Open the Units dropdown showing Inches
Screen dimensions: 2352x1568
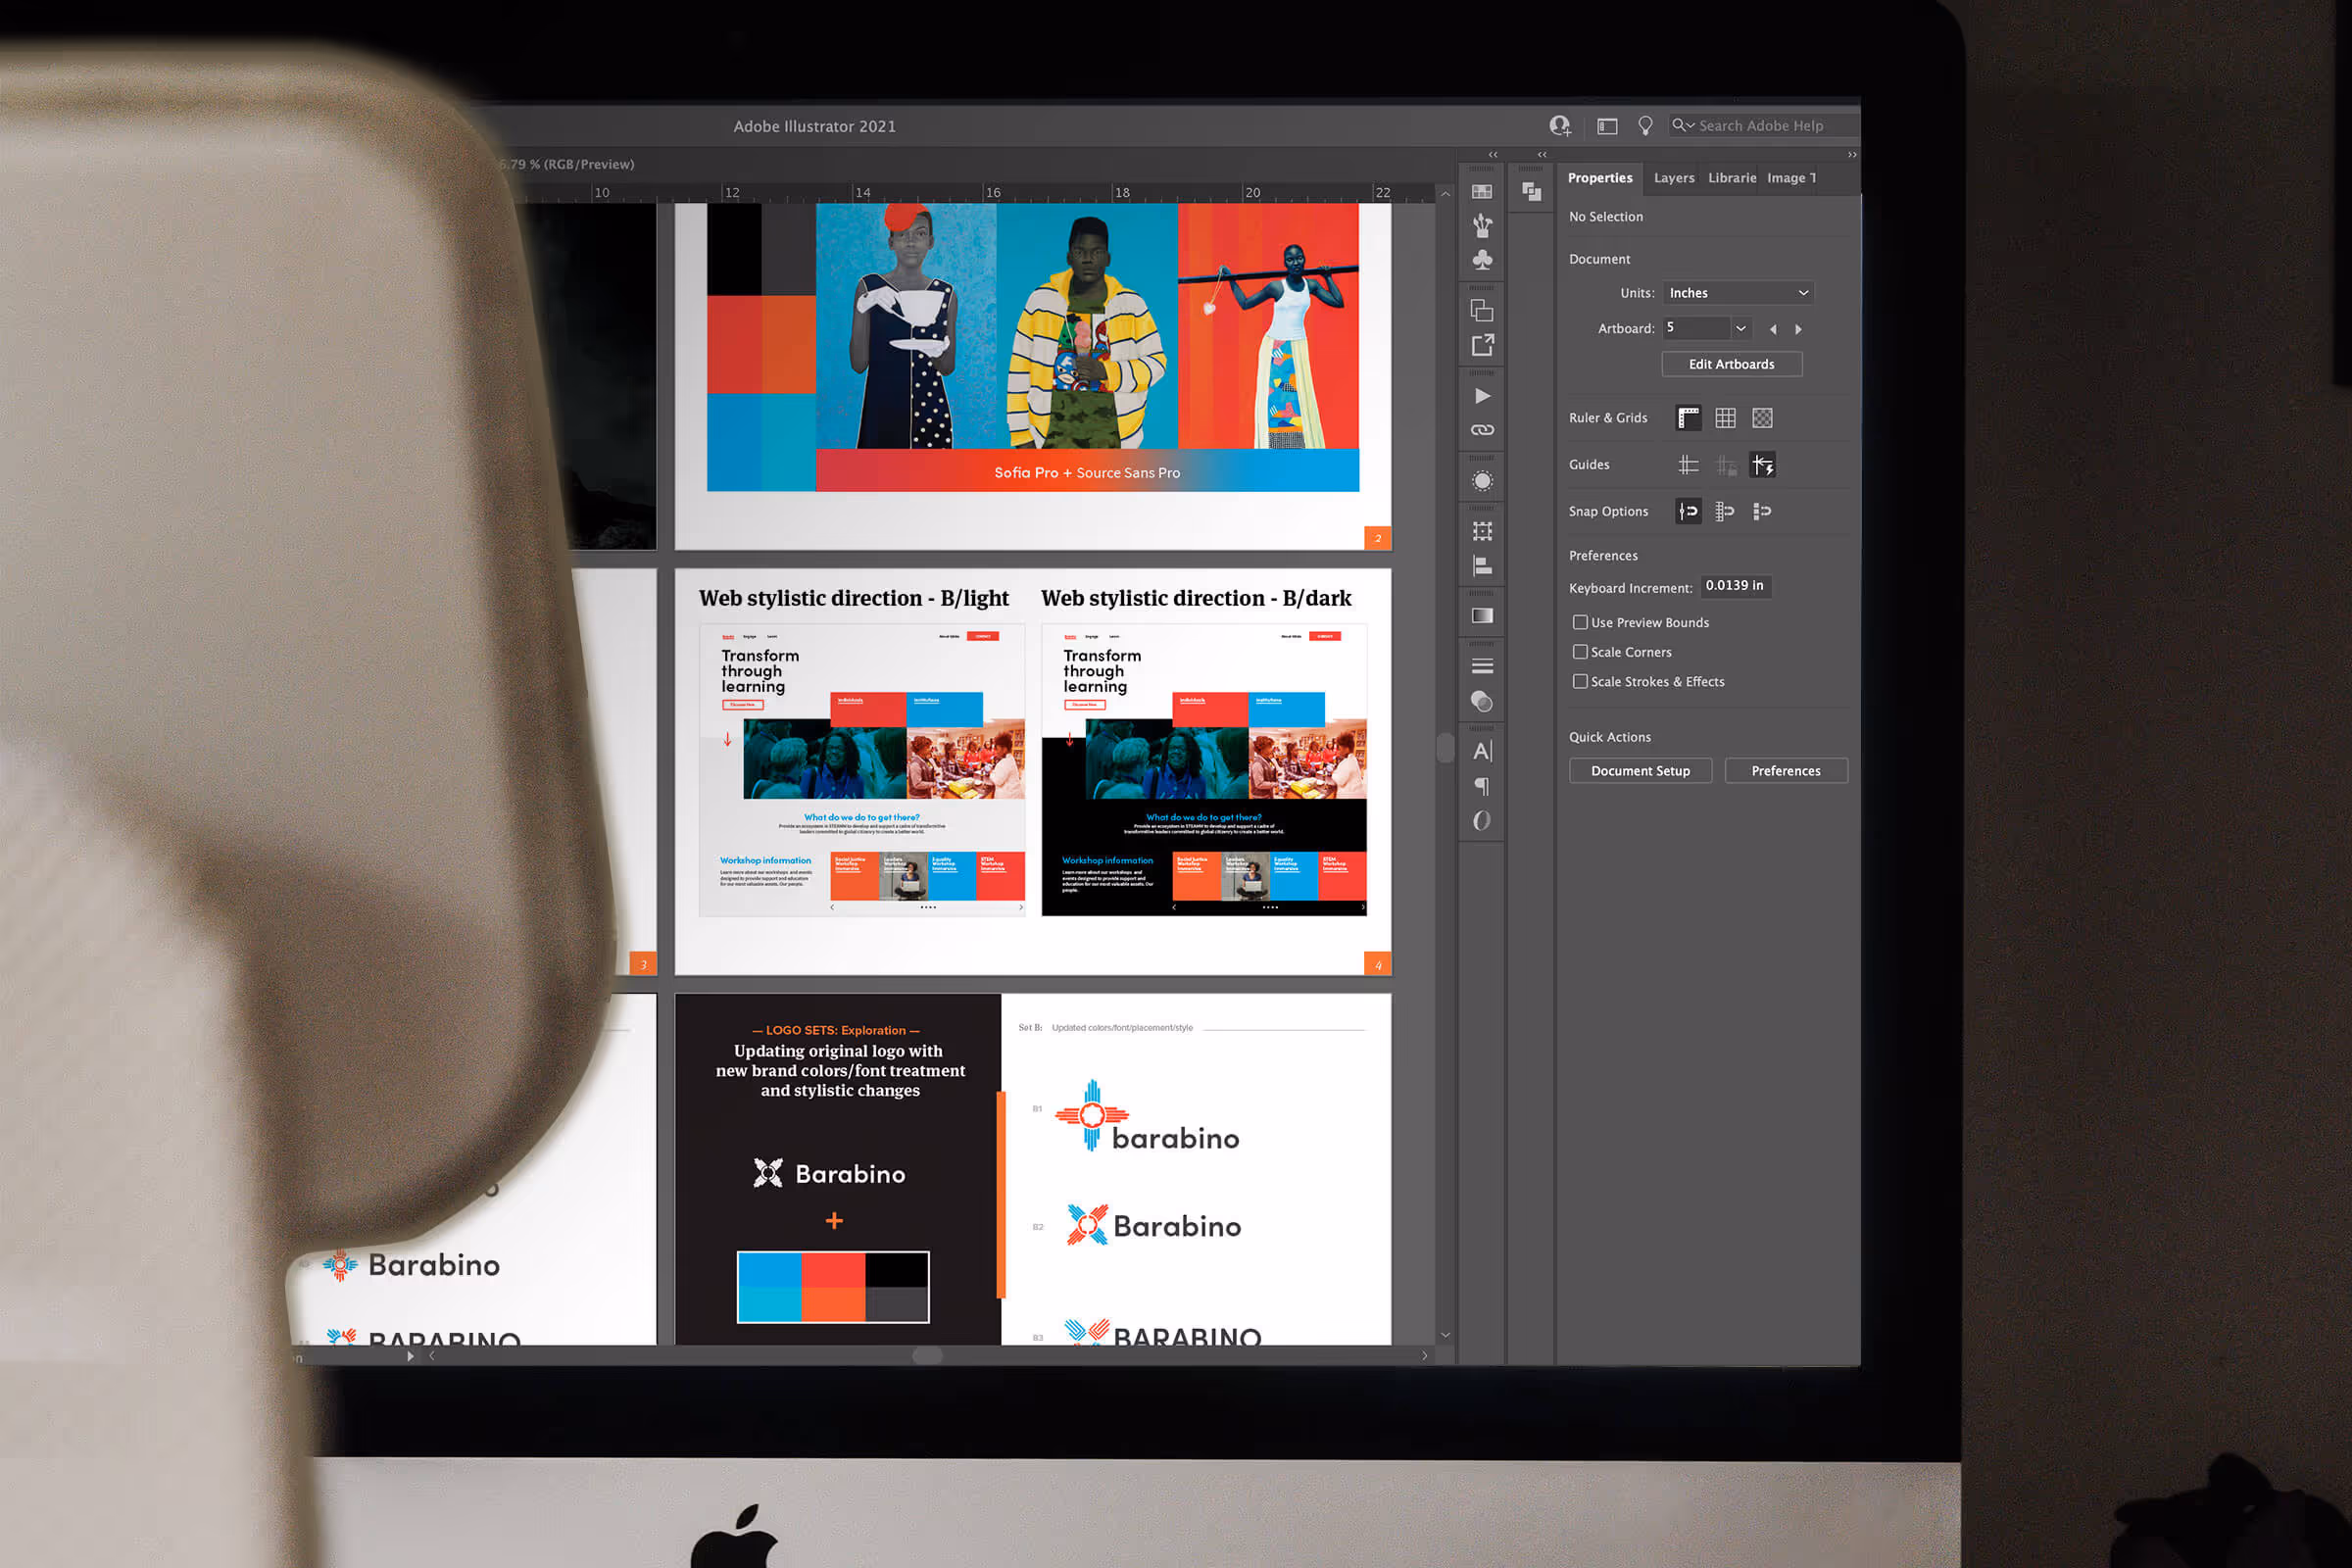[x=1738, y=293]
